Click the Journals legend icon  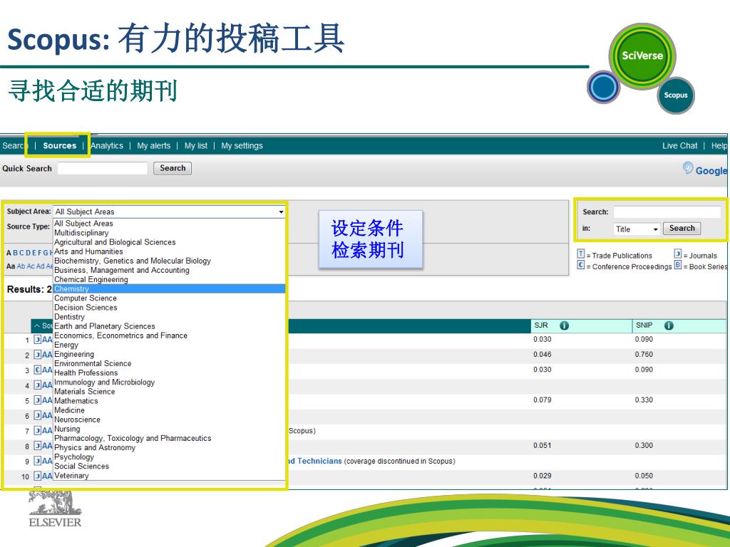[678, 254]
